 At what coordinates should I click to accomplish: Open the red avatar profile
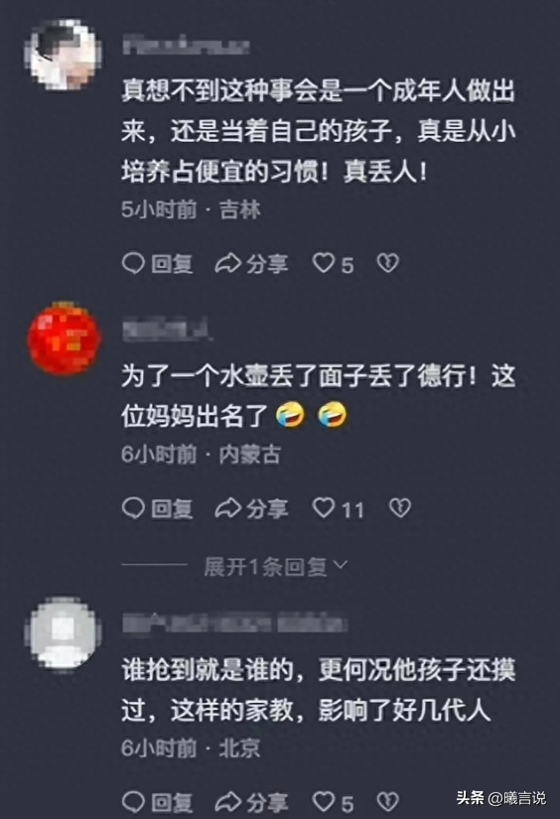pyautogui.click(x=64, y=338)
